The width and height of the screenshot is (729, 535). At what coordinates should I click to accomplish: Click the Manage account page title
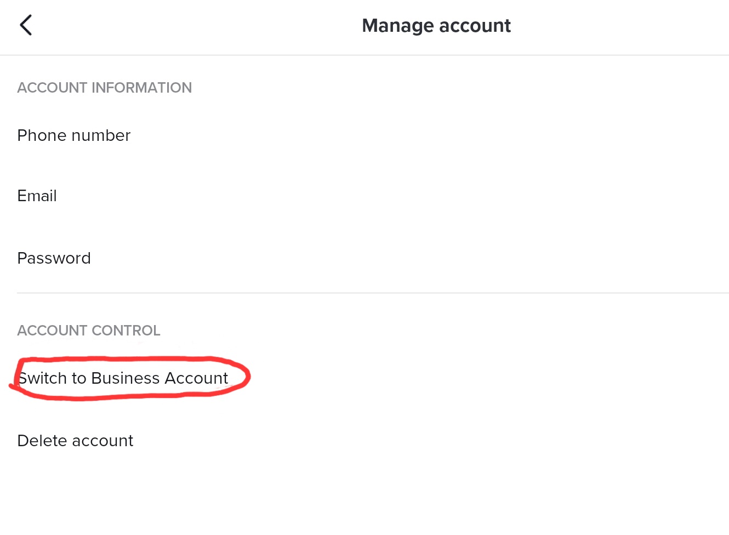point(436,26)
